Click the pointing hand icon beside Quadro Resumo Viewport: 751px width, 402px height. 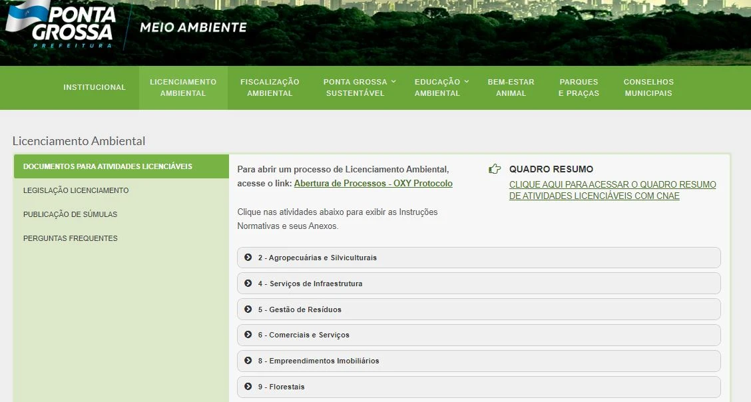pos(495,169)
